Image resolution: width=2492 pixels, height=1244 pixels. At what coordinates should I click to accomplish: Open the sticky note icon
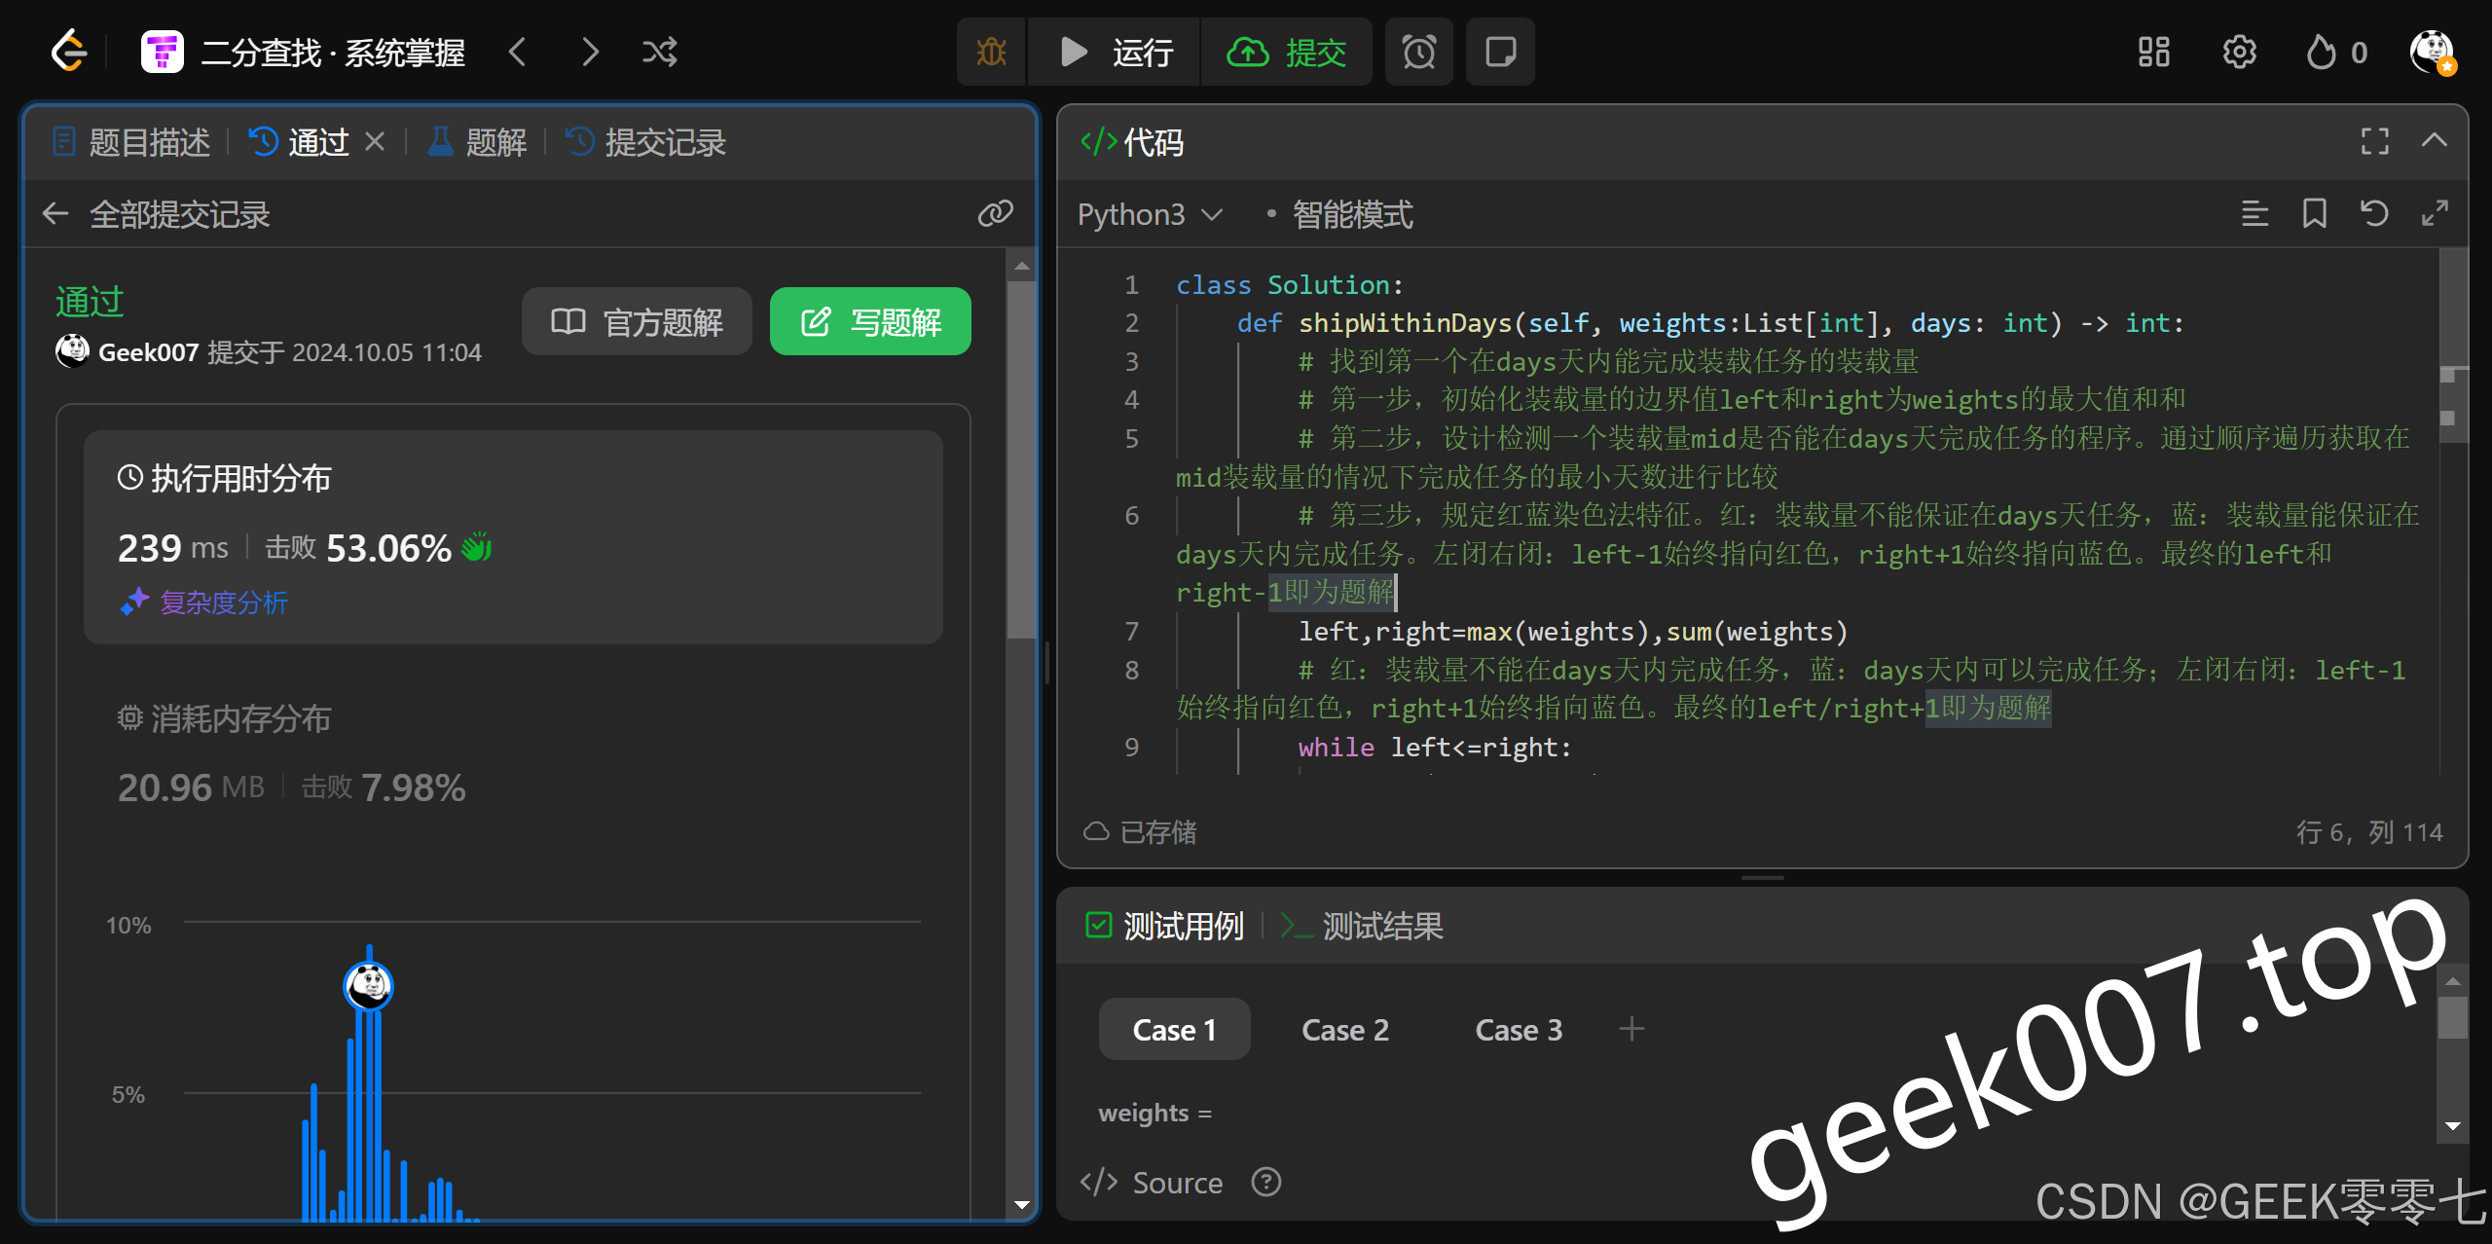(x=1500, y=52)
